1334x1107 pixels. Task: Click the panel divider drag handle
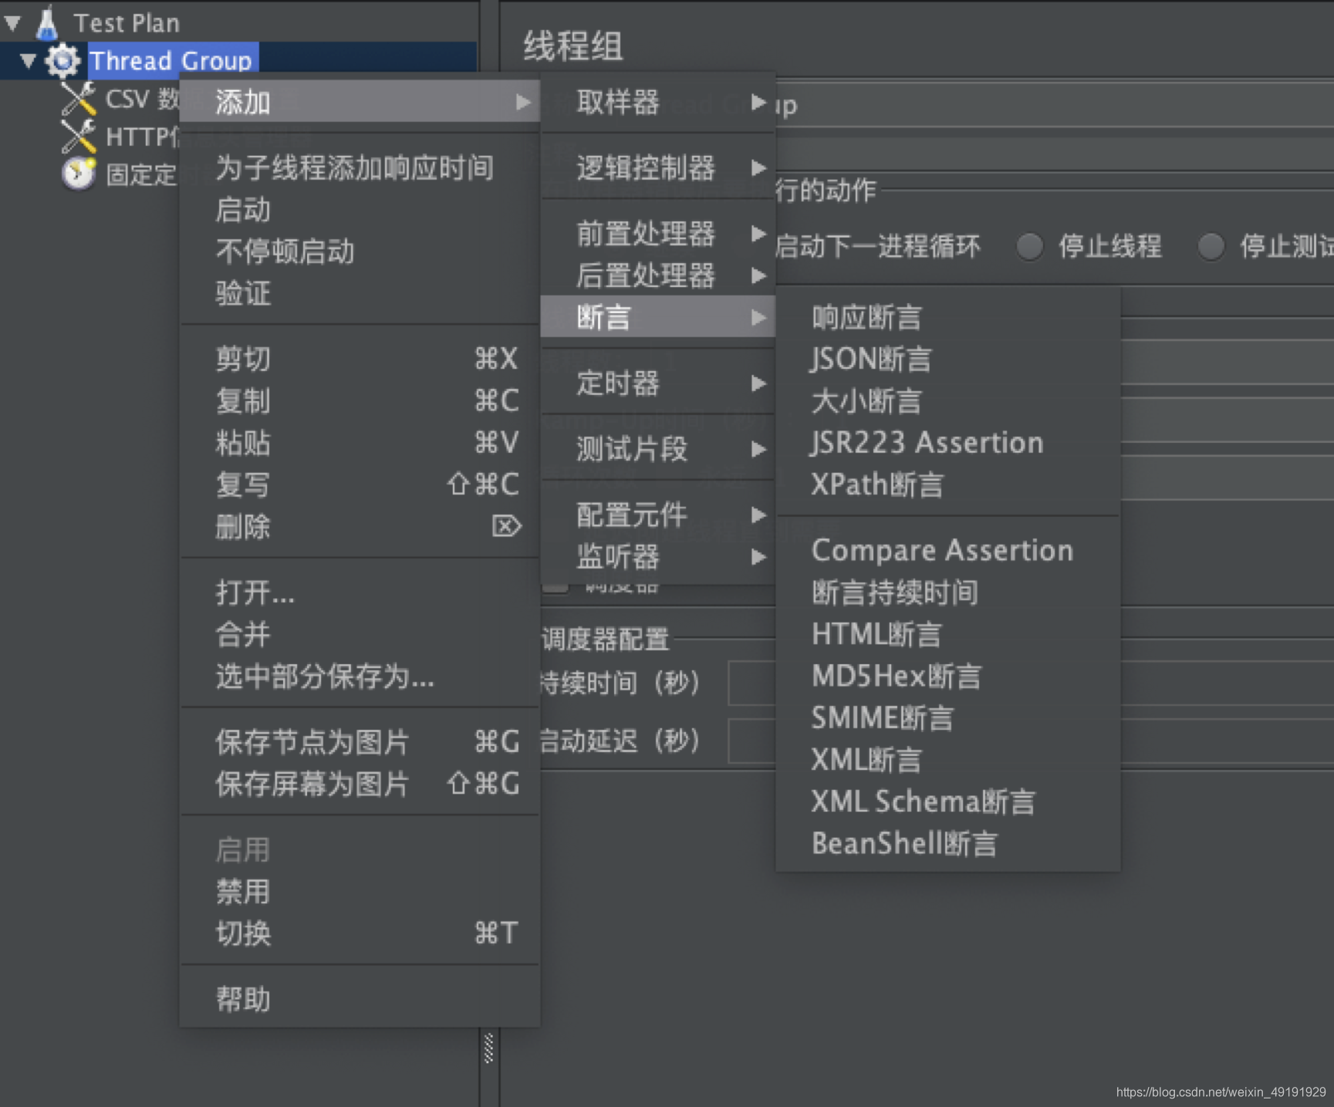489,1048
